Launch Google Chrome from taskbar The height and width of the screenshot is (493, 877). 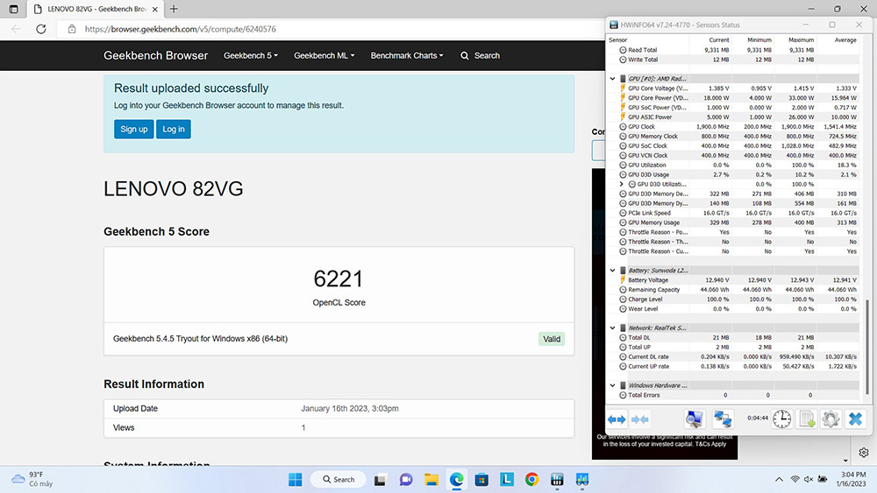pyautogui.click(x=531, y=479)
